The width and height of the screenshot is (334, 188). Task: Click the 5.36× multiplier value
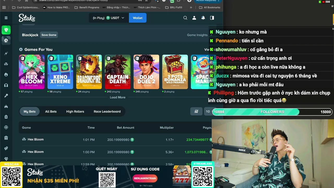170,152
